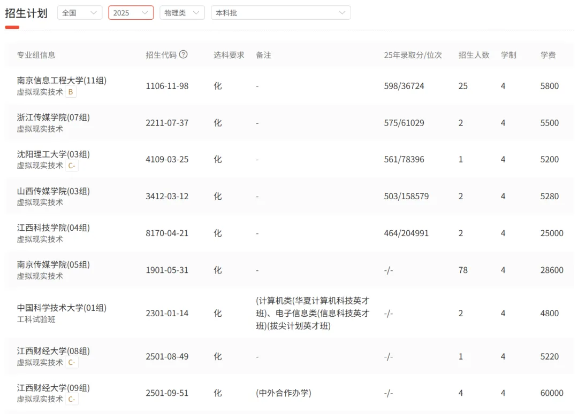This screenshot has width=578, height=414.
Task: Open the 招生代码 help icon tooltip
Action: pos(181,54)
